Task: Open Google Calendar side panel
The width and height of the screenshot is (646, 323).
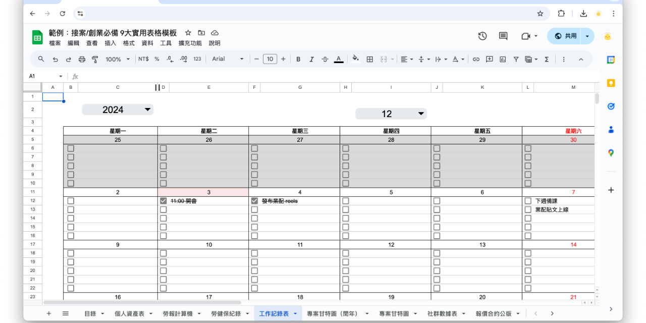Action: (611, 60)
